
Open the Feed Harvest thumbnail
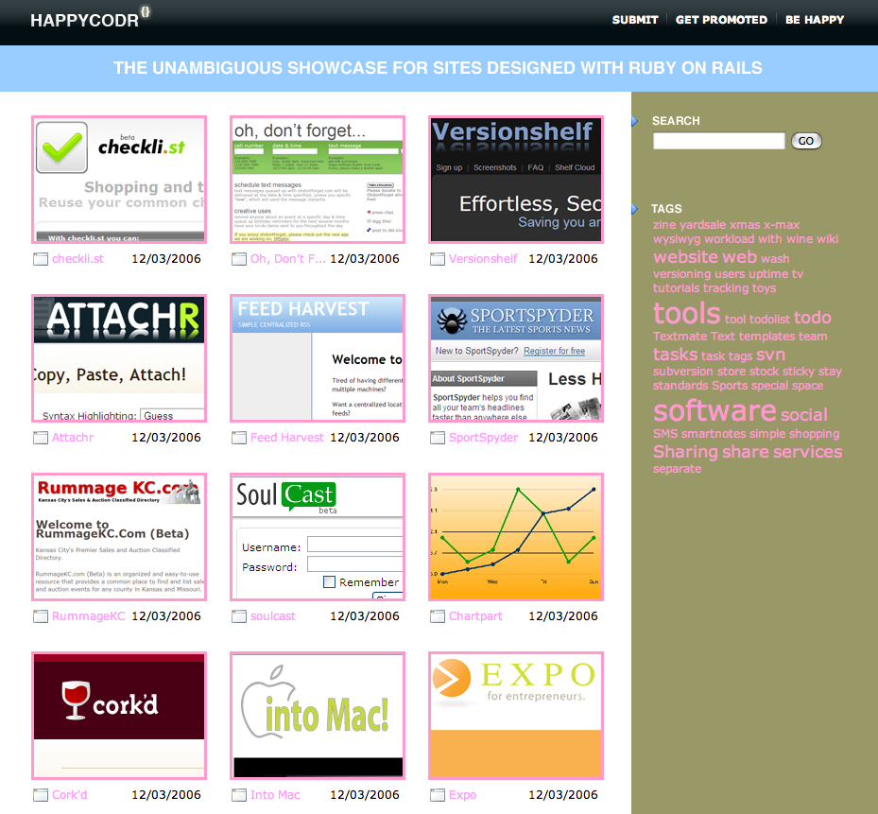(x=318, y=358)
